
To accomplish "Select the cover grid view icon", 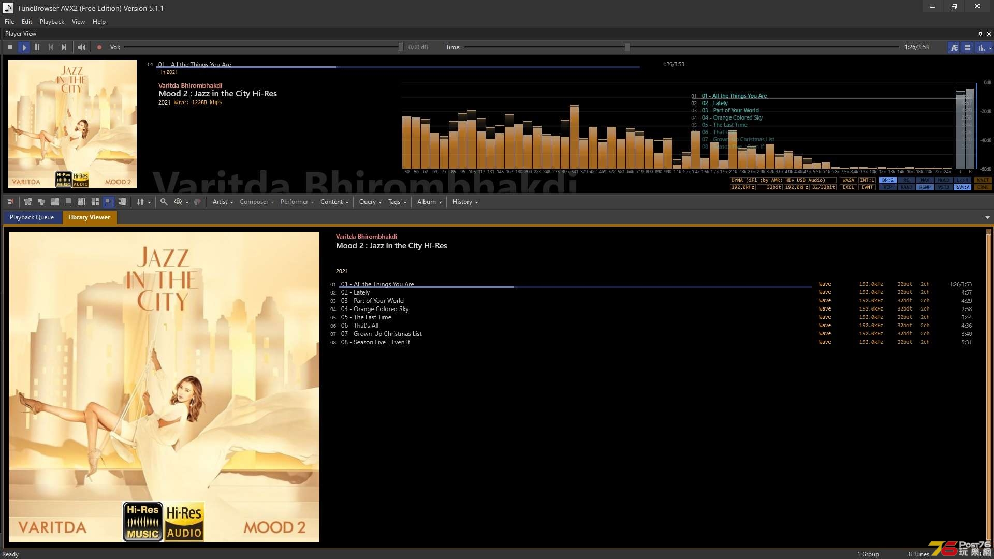I will point(55,202).
